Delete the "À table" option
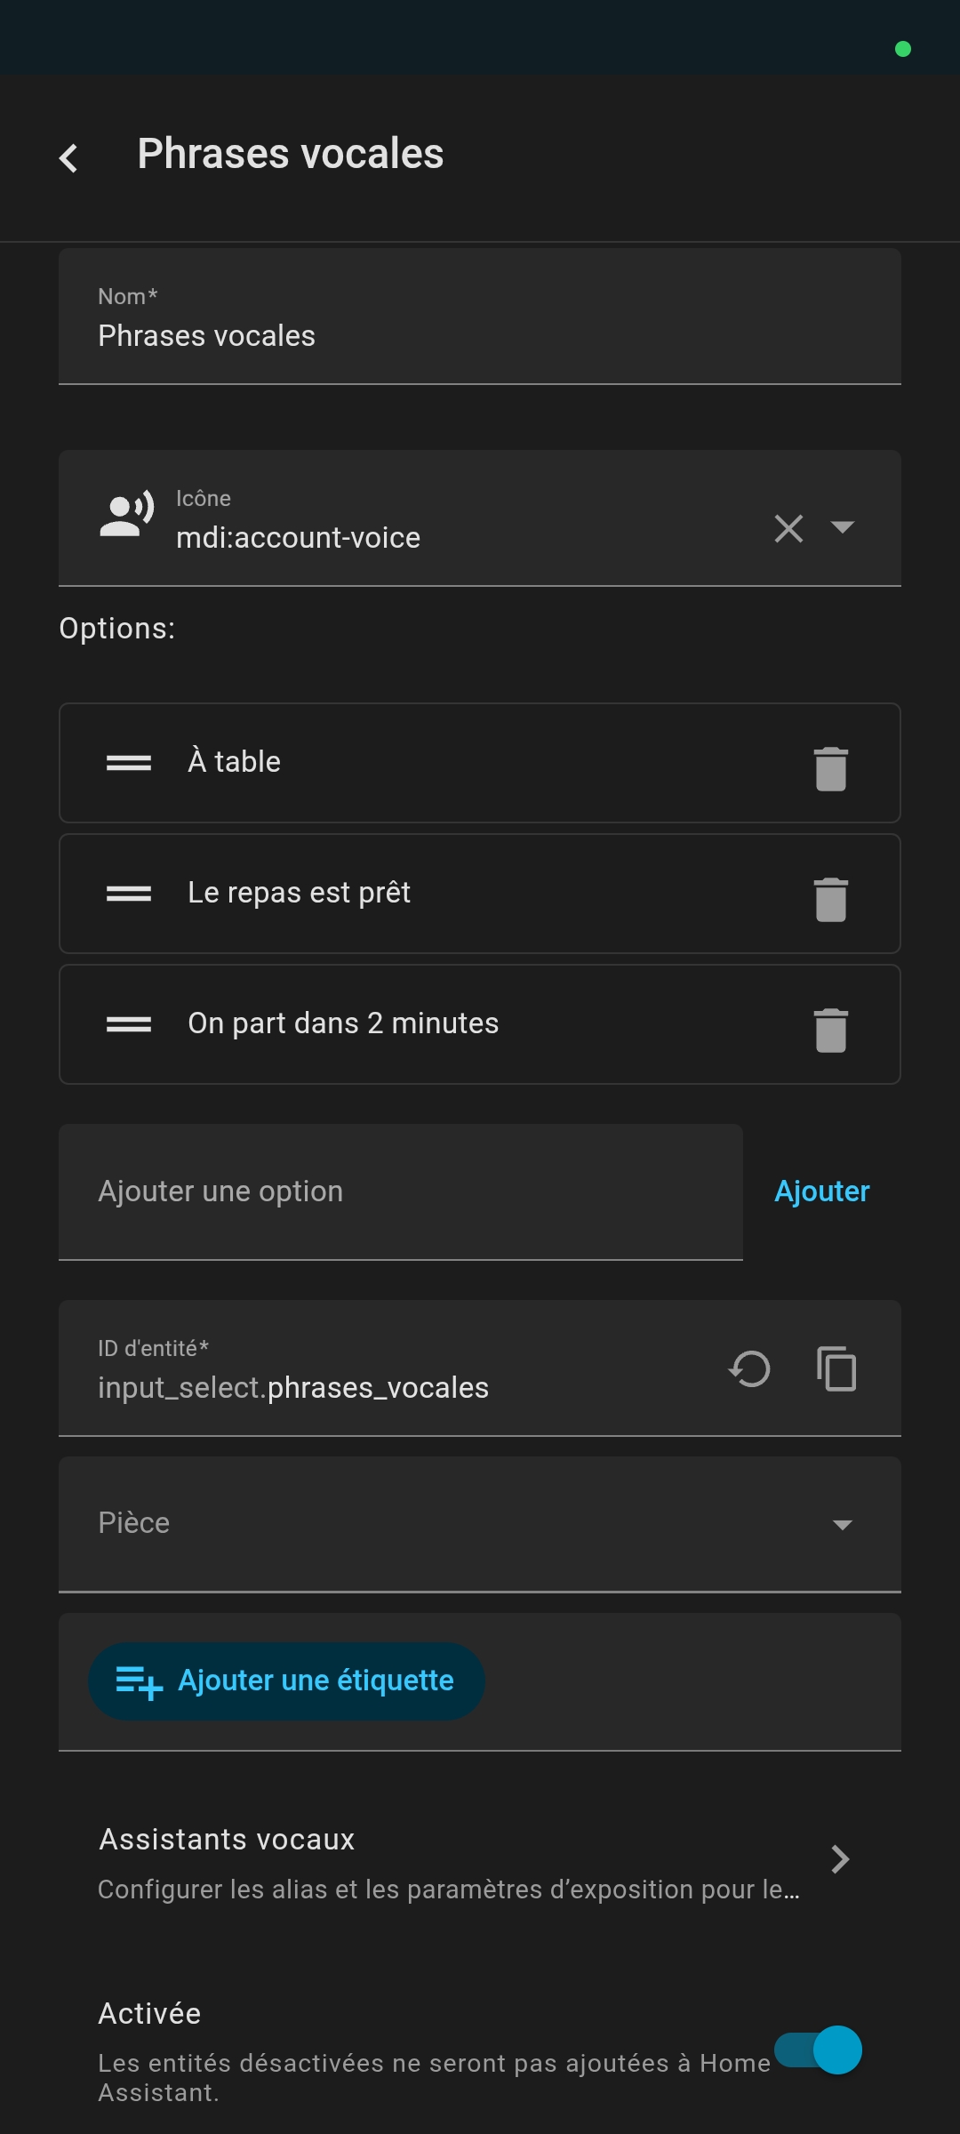The width and height of the screenshot is (960, 2134). click(x=830, y=768)
